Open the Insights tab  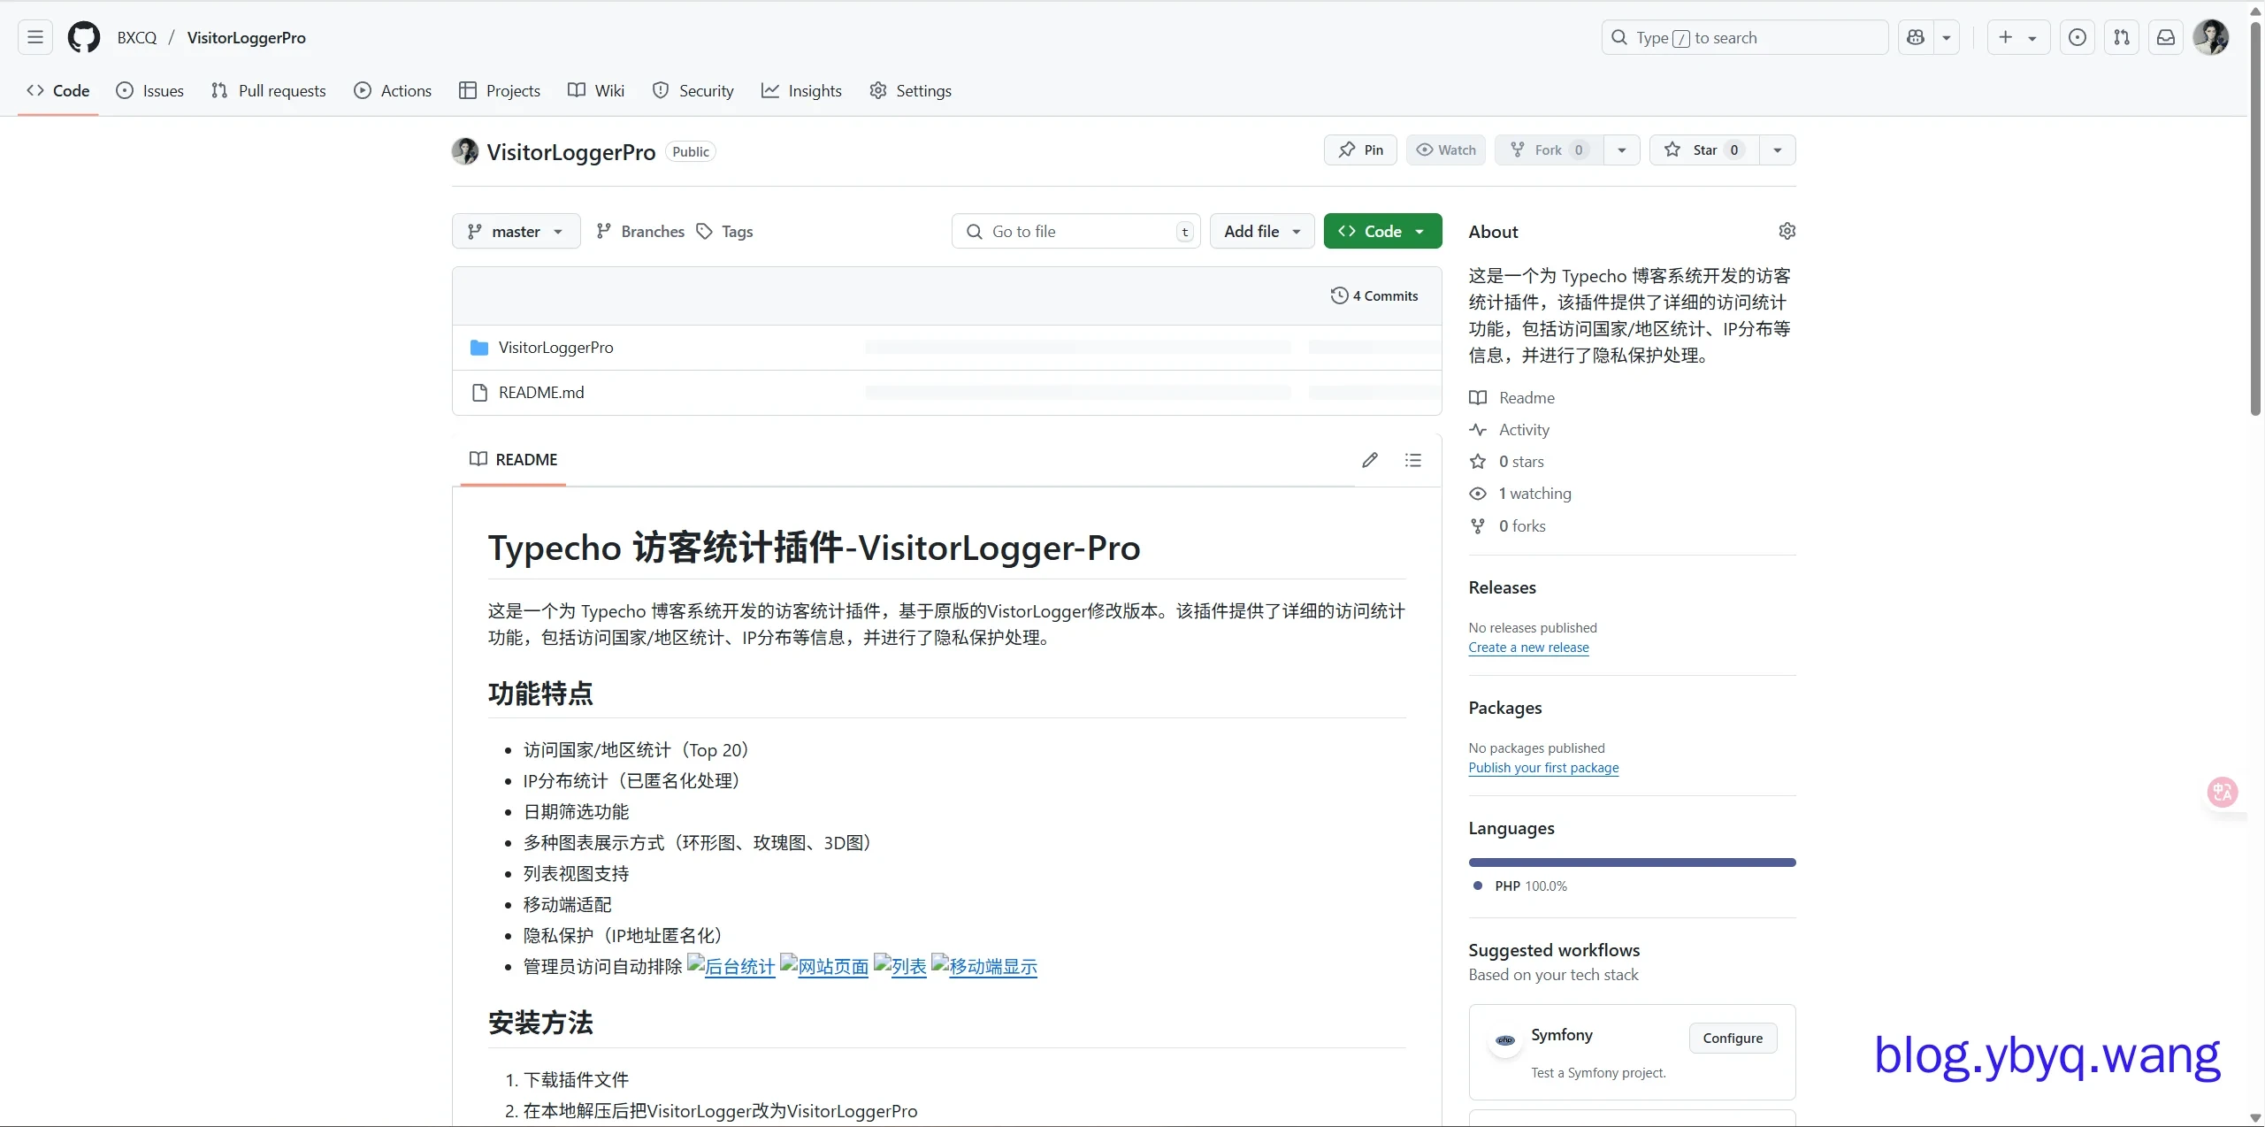[801, 90]
